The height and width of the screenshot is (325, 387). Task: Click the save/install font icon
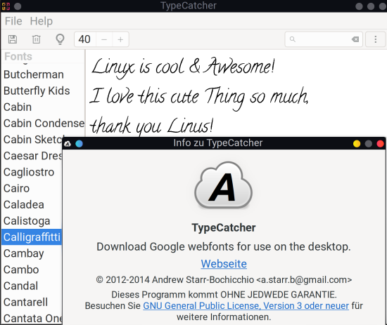click(13, 39)
